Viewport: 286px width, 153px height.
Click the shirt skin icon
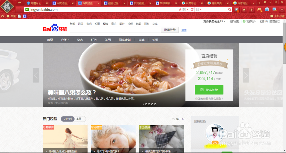click(265, 2)
